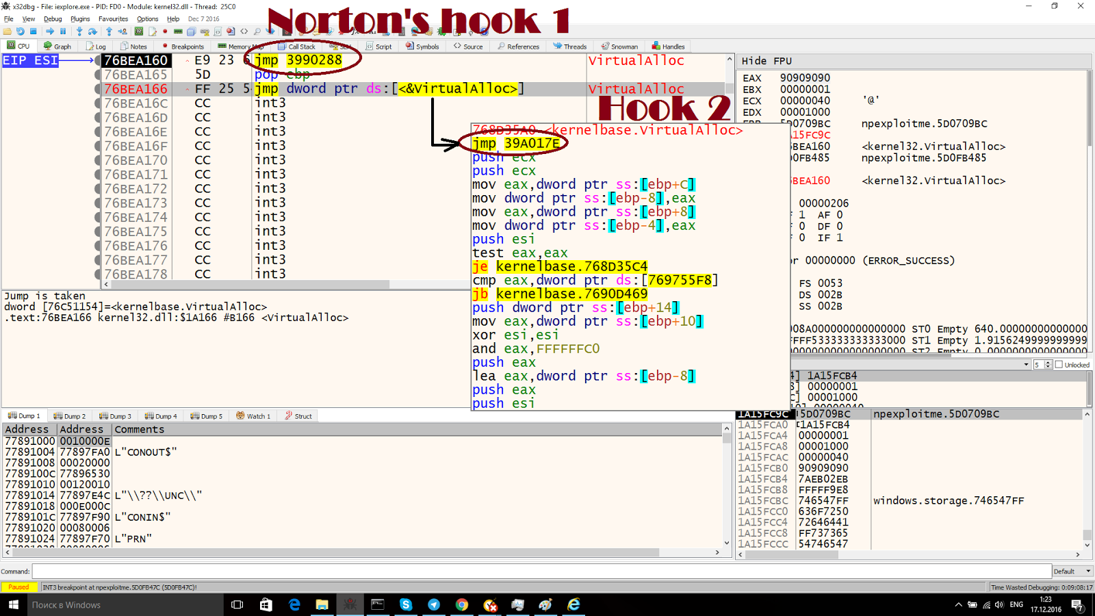Toggle breakpoint bullet at address 76BEA16E
1095x616 pixels.
tap(98, 131)
